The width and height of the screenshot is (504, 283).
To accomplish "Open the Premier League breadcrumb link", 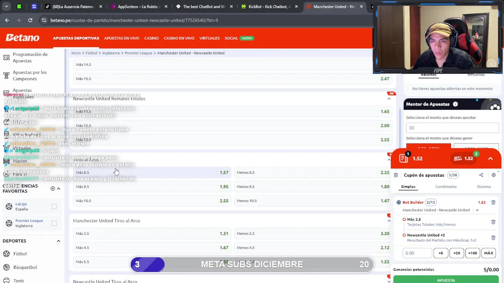I will pos(138,53).
